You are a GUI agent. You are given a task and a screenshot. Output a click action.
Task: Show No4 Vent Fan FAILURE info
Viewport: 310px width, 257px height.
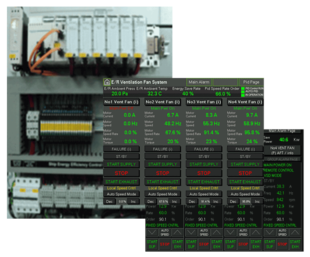pyautogui.click(x=245, y=149)
